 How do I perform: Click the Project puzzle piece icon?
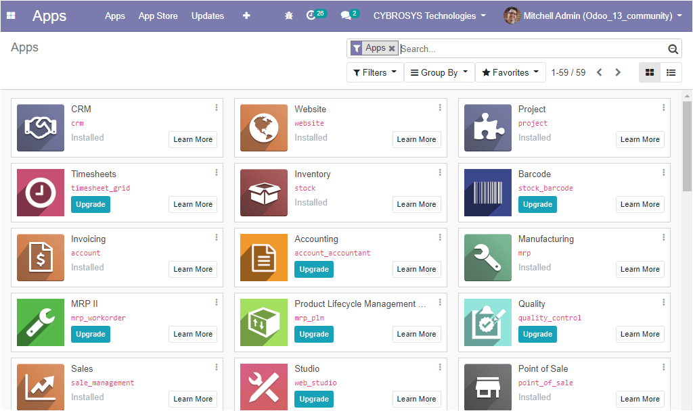[488, 128]
